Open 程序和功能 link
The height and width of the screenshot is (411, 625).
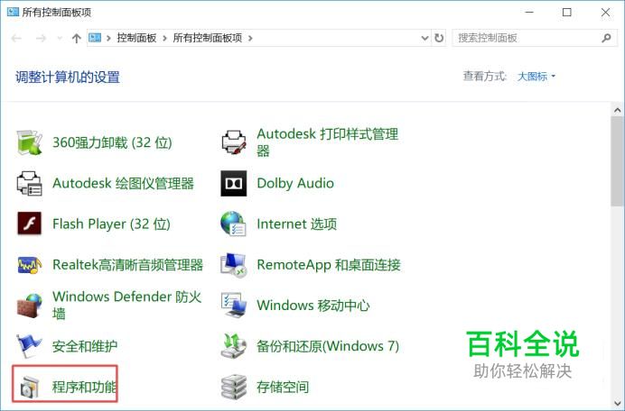point(85,387)
